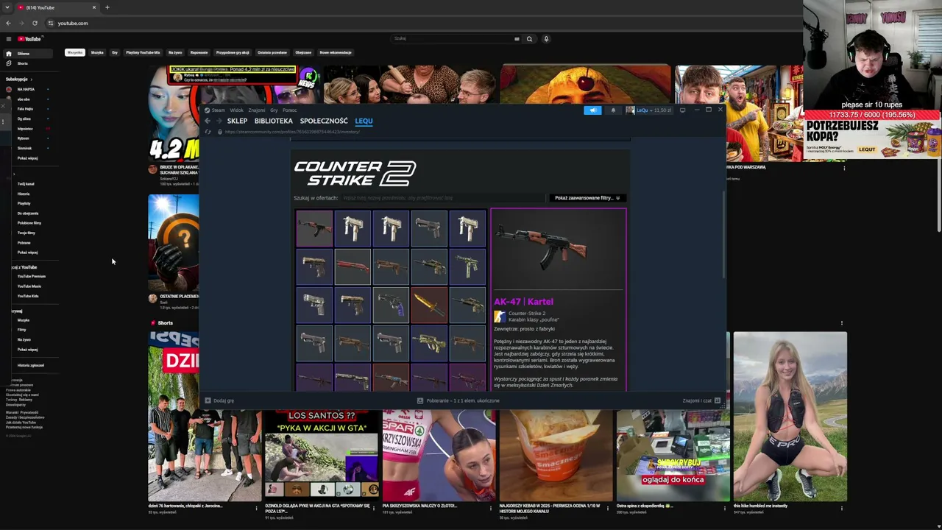Screen dimensions: 942x530
Task: Select the Na żywo filter chip
Action: click(x=175, y=52)
